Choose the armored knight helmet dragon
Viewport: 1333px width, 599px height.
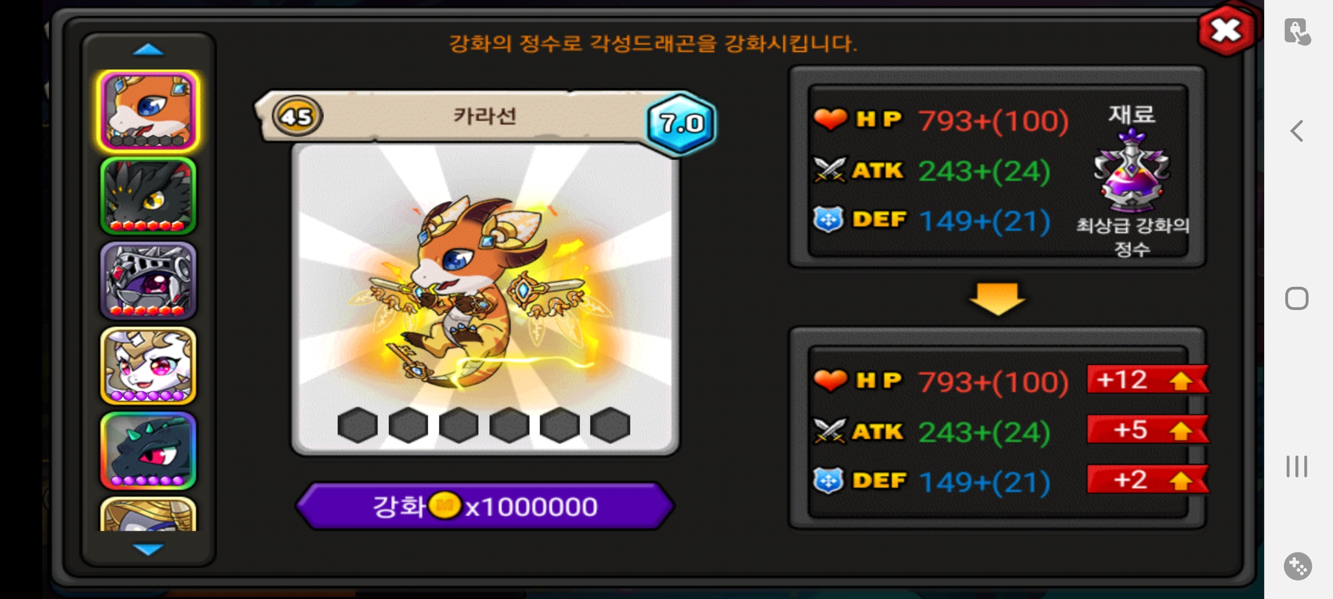[148, 281]
